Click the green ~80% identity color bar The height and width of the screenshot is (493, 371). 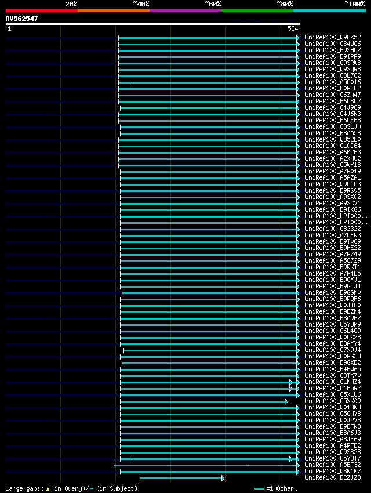tap(257, 10)
